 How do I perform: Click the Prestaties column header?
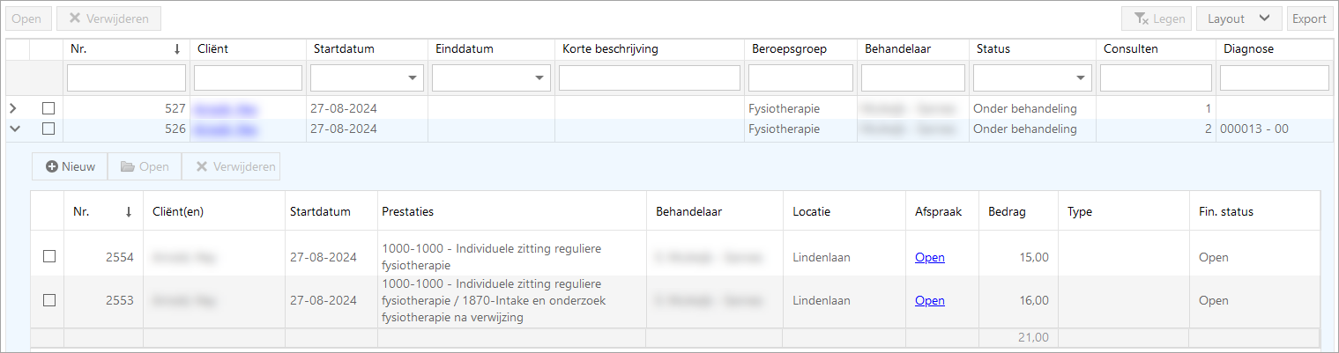[511, 211]
